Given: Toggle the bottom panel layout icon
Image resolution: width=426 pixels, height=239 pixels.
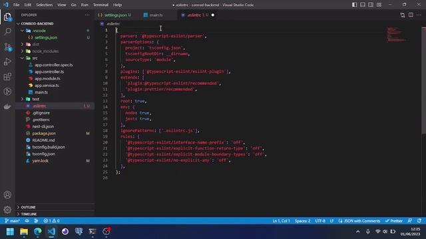Looking at the screenshot, I should [x=363, y=5].
